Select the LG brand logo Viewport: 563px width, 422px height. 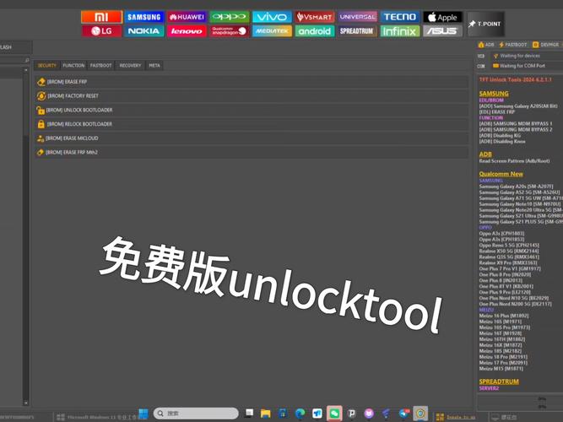click(x=101, y=31)
